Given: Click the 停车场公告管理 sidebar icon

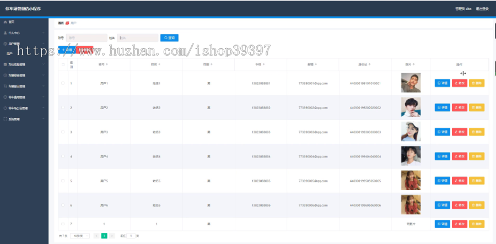Looking at the screenshot, I should (x=5, y=108).
